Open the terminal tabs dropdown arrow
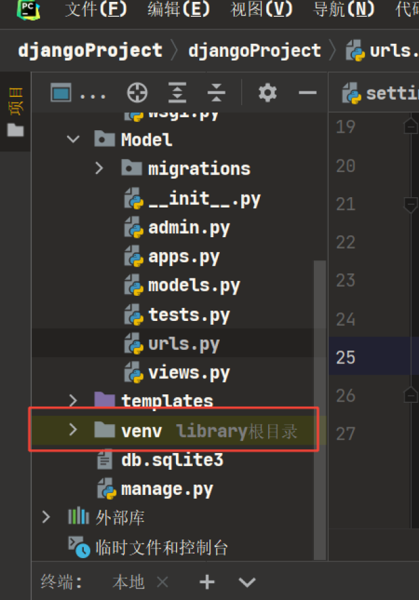Screen dimensions: 419x600 click(247, 583)
